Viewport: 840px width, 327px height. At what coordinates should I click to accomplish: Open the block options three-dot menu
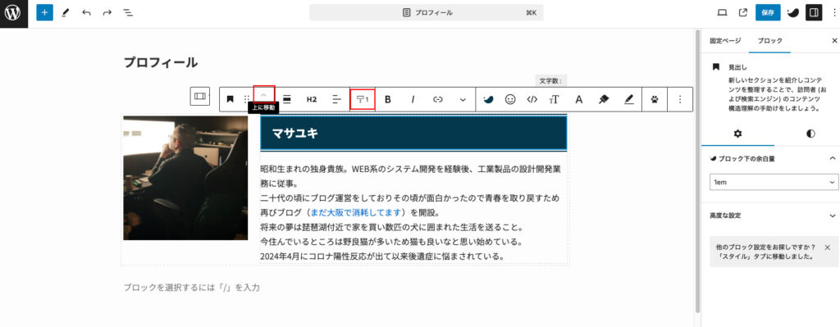tap(680, 99)
